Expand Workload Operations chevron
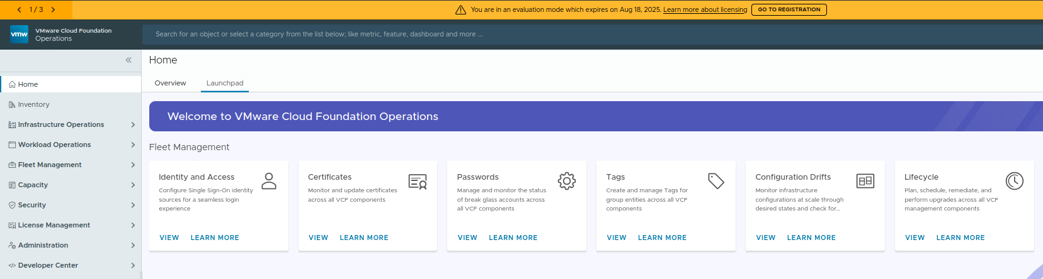Viewport: 1043px width, 279px height. coord(133,145)
